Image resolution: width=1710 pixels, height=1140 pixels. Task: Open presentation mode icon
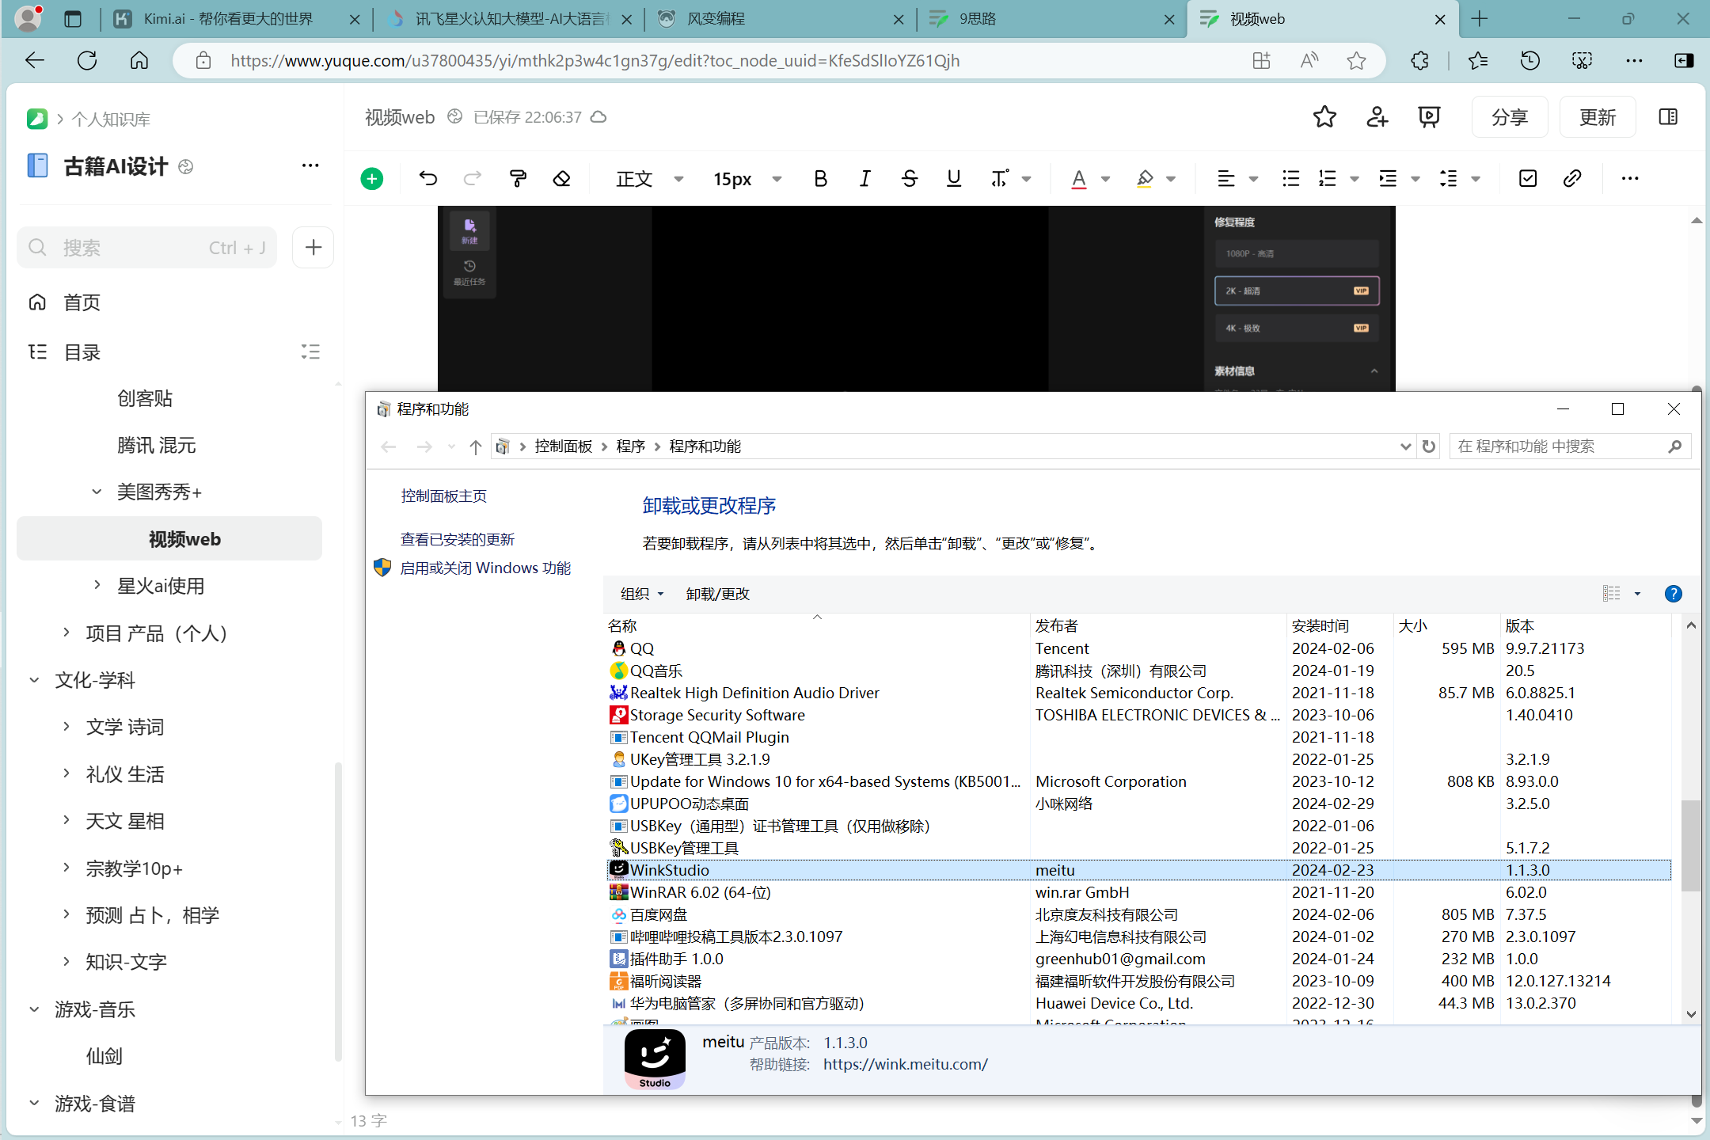(1429, 117)
